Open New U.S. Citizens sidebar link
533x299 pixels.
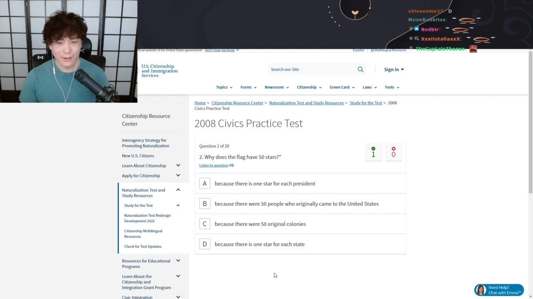138,156
